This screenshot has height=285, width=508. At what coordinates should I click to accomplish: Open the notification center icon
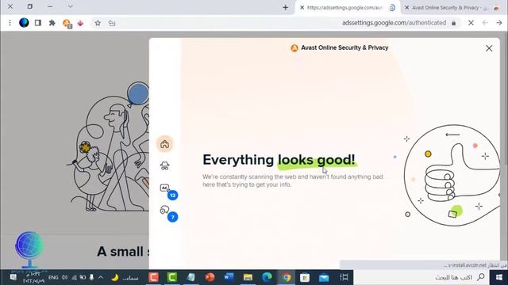[13, 277]
